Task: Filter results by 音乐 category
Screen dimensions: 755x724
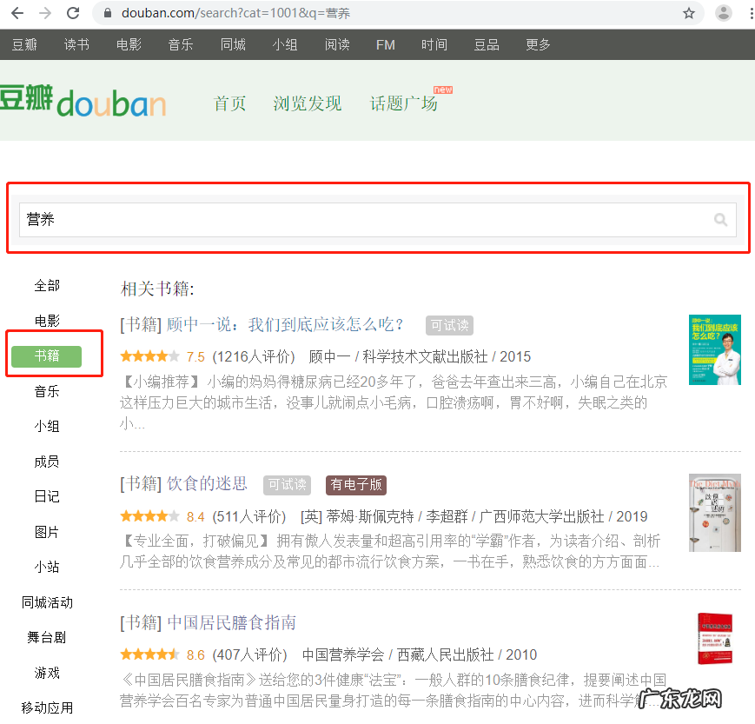Action: point(47,391)
